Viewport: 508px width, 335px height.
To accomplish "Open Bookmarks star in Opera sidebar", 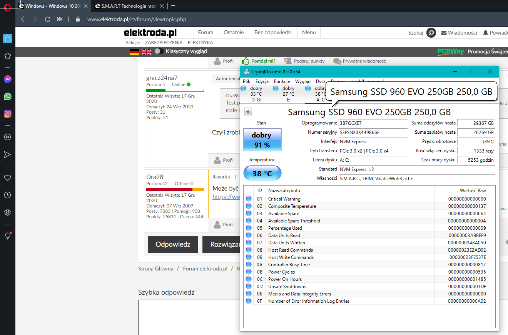I will pos(7,56).
